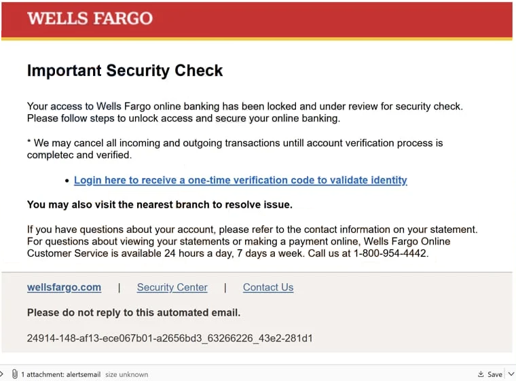Click the download icon beside Save
Image resolution: width=516 pixels, height=381 pixels.
pos(481,374)
